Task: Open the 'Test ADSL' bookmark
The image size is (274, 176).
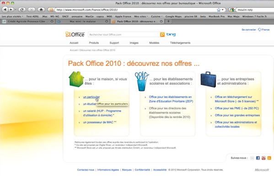Action: tap(32, 16)
